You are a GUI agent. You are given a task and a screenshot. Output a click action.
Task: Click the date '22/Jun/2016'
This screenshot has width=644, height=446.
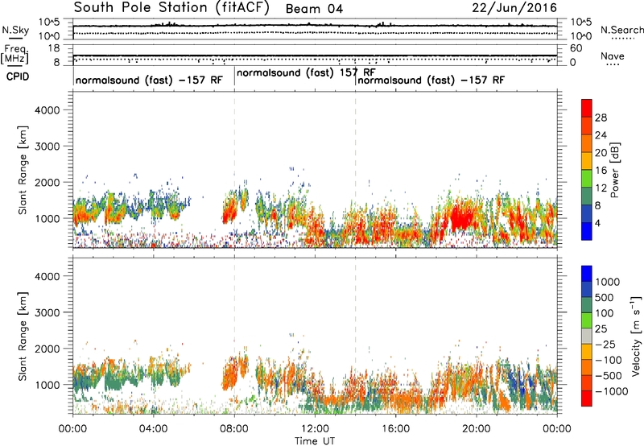click(514, 7)
